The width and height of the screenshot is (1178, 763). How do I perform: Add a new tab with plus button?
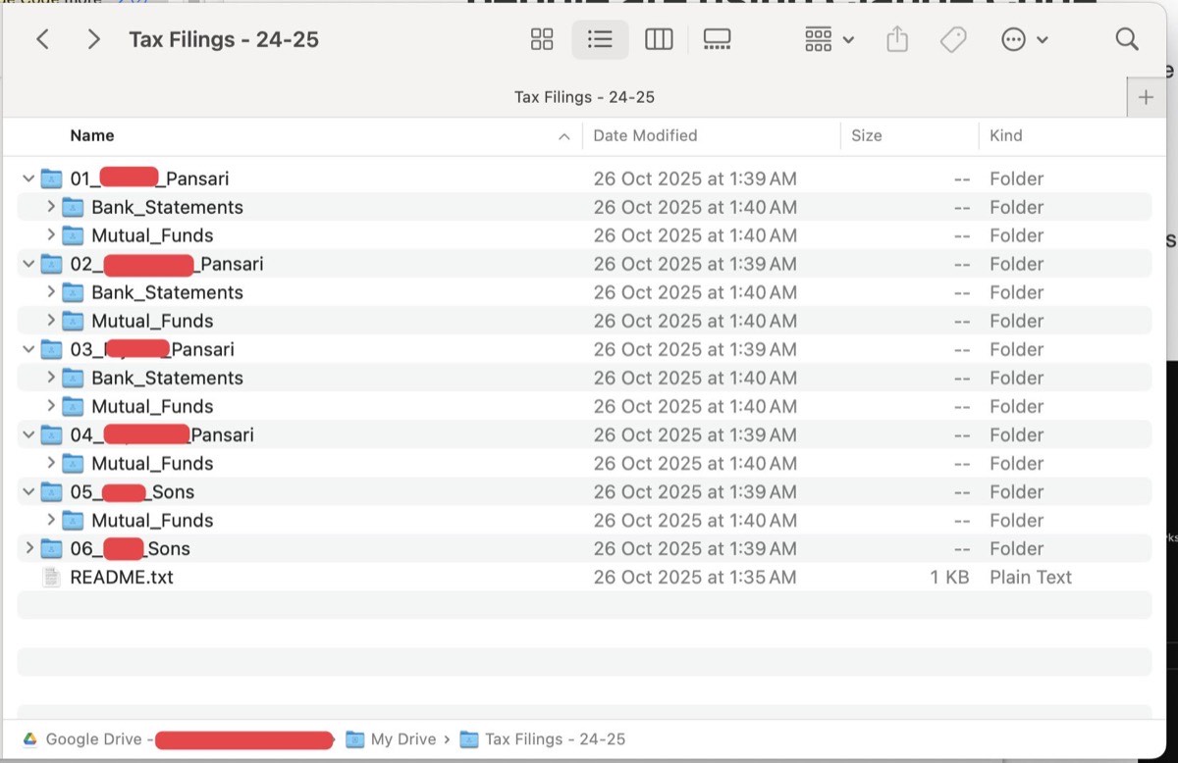1146,97
